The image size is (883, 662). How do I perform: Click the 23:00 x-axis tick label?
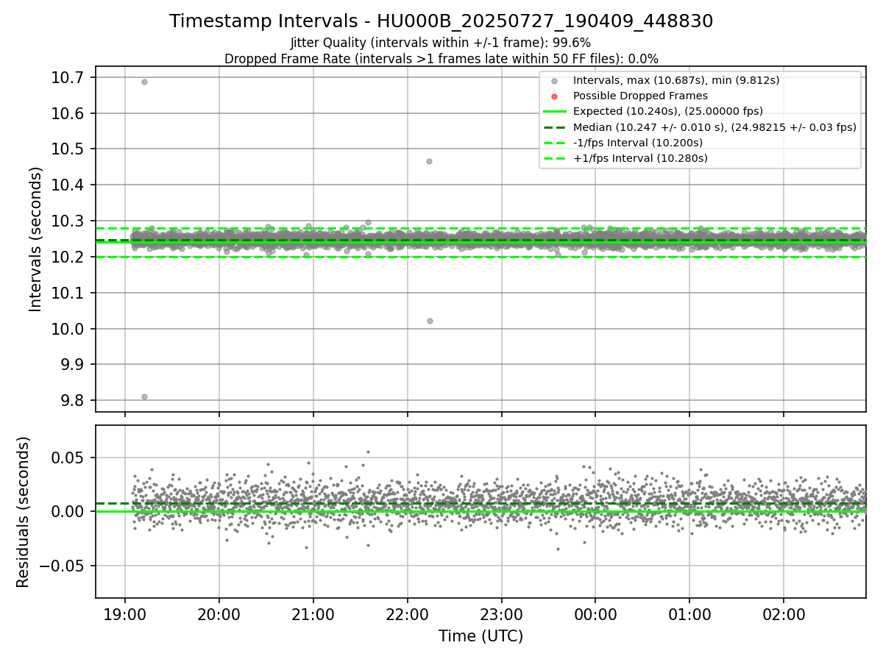click(x=501, y=613)
